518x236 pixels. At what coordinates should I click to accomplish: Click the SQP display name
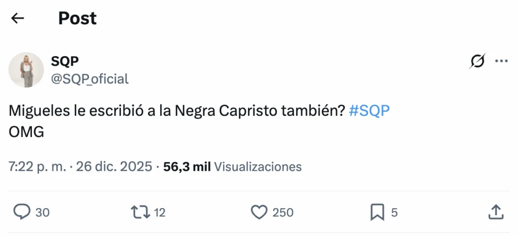pos(65,61)
